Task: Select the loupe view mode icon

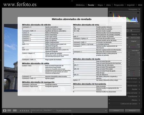Action: tap(4, 111)
